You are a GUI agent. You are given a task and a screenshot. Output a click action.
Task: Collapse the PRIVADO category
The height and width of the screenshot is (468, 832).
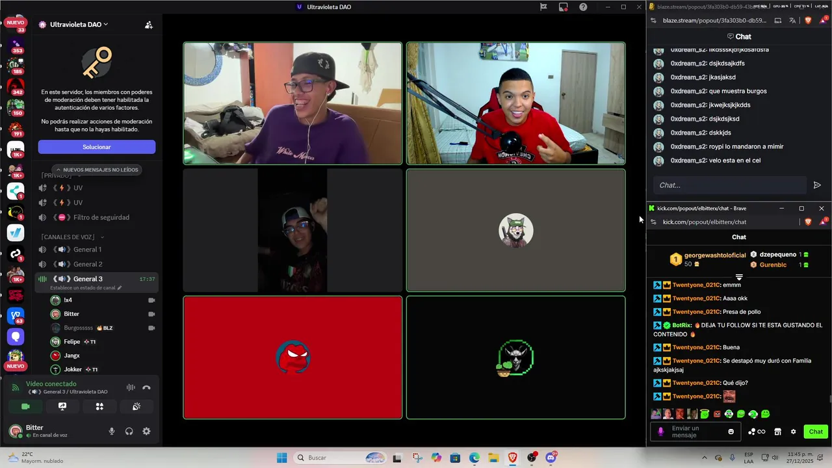tap(60, 175)
